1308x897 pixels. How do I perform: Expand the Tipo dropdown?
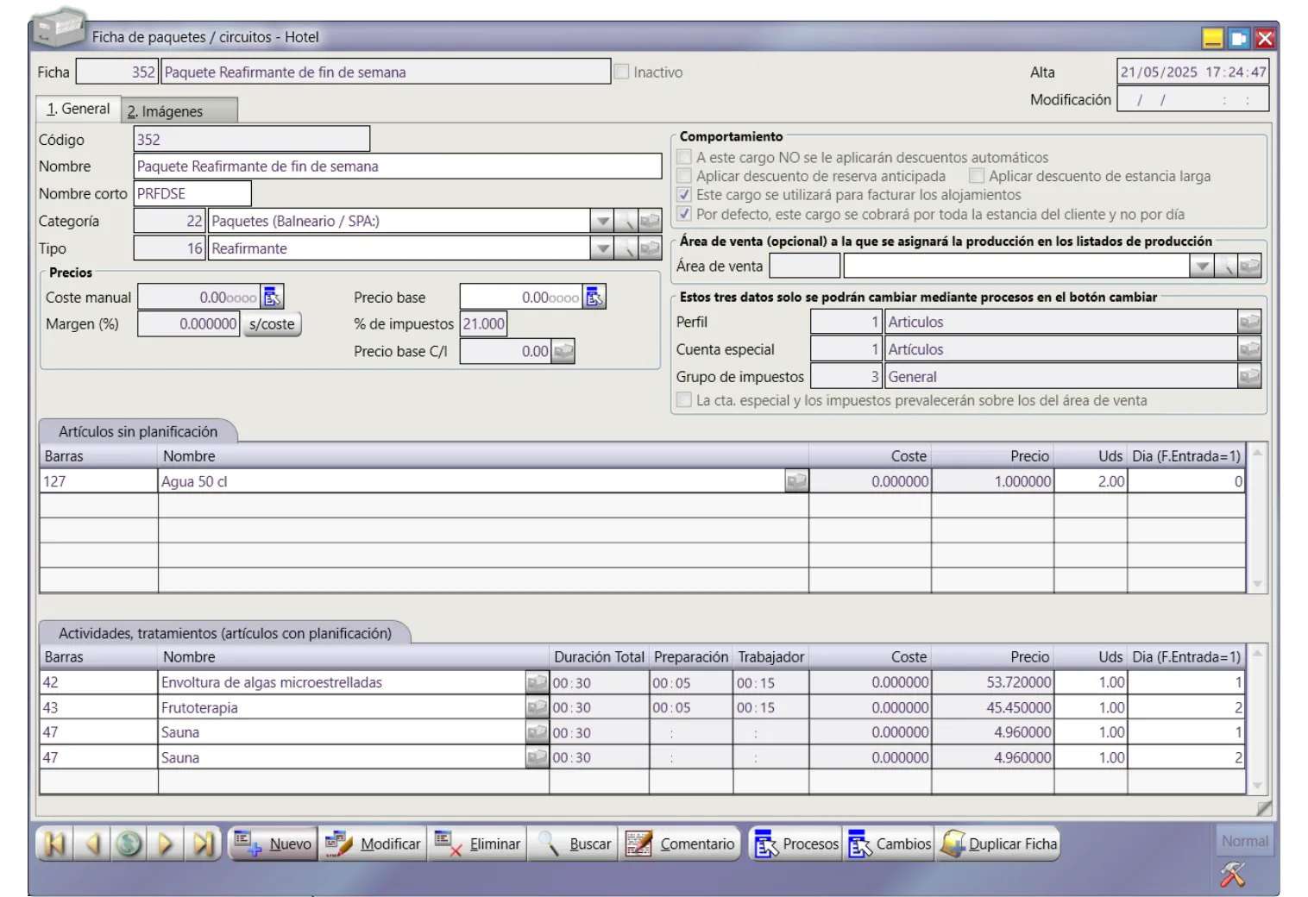pyautogui.click(x=602, y=249)
